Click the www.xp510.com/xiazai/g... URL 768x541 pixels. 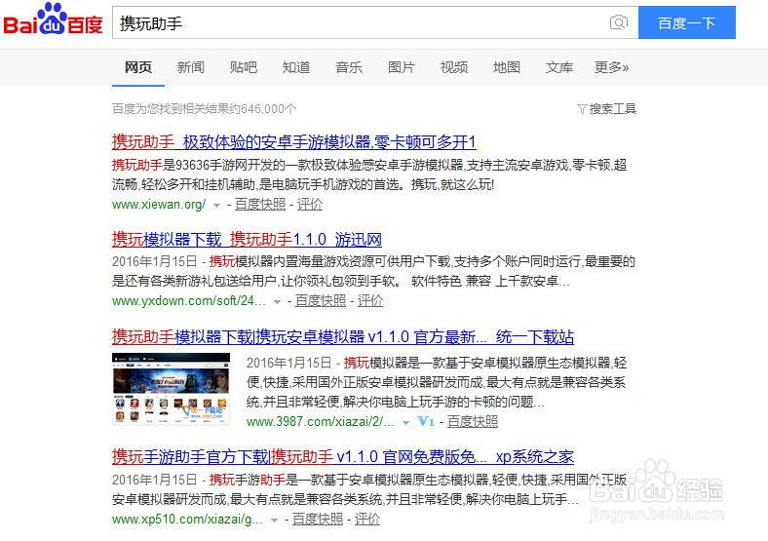coord(187,520)
